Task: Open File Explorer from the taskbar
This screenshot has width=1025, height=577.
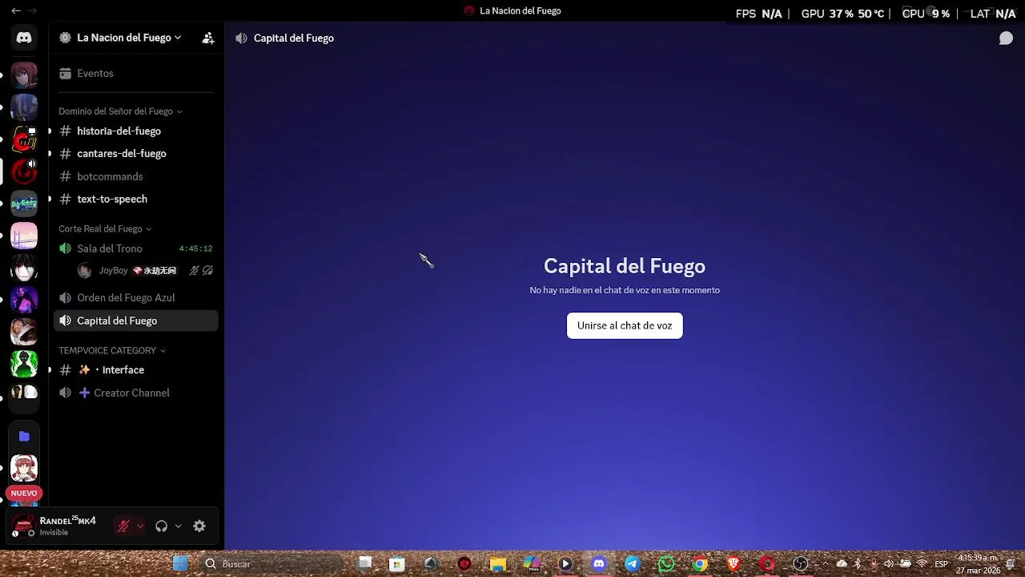Action: coord(498,564)
